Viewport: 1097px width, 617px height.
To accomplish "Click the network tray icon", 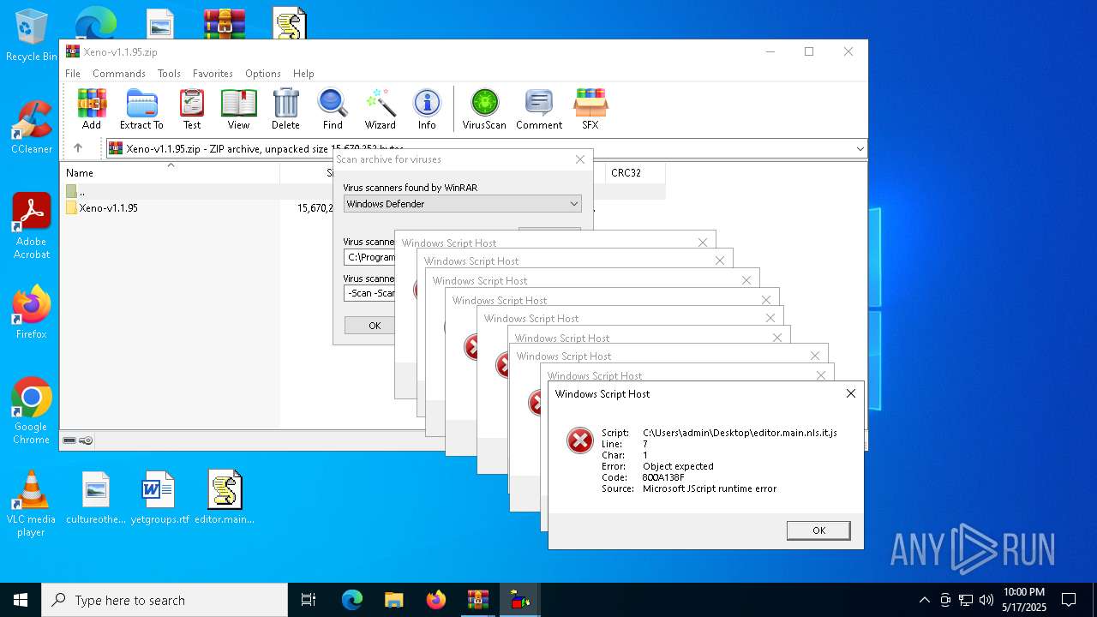I will (966, 600).
